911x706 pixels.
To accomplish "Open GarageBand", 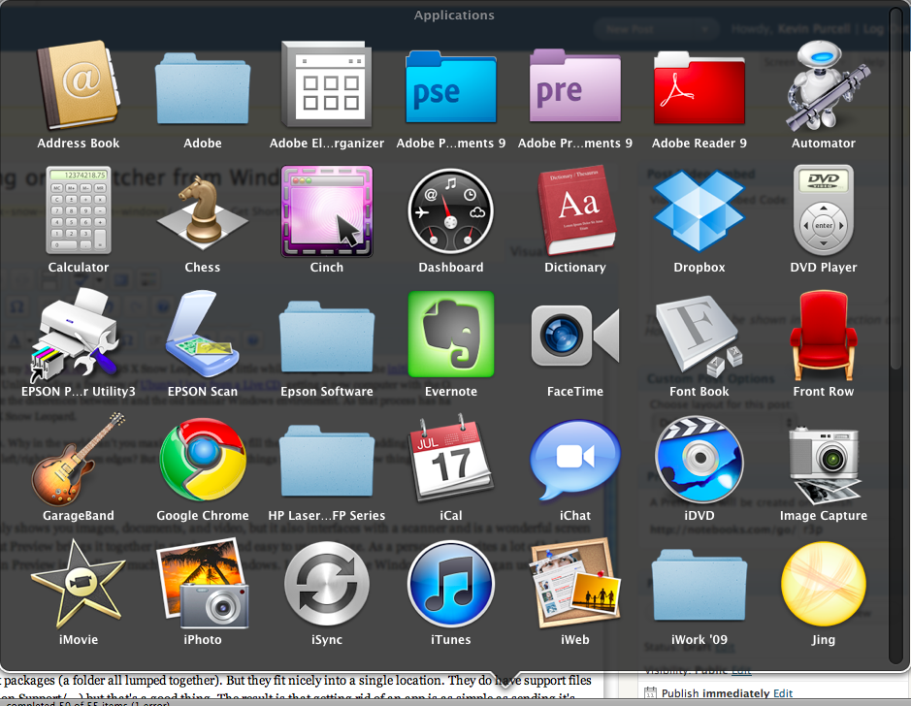I will (79, 460).
